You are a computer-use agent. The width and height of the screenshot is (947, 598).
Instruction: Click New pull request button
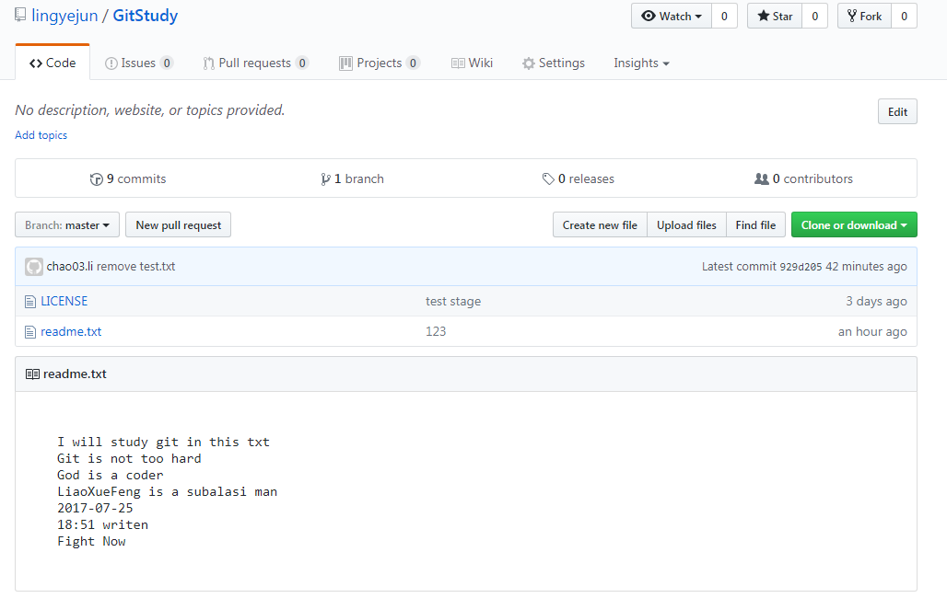(178, 225)
